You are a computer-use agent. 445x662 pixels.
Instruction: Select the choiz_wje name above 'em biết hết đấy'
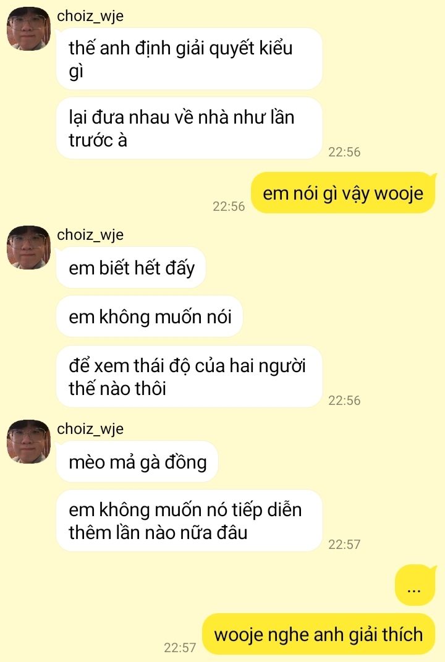90,235
